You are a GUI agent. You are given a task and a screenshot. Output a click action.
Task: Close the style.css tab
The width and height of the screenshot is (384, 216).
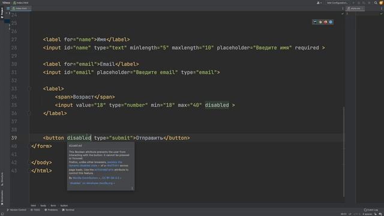click(x=362, y=8)
